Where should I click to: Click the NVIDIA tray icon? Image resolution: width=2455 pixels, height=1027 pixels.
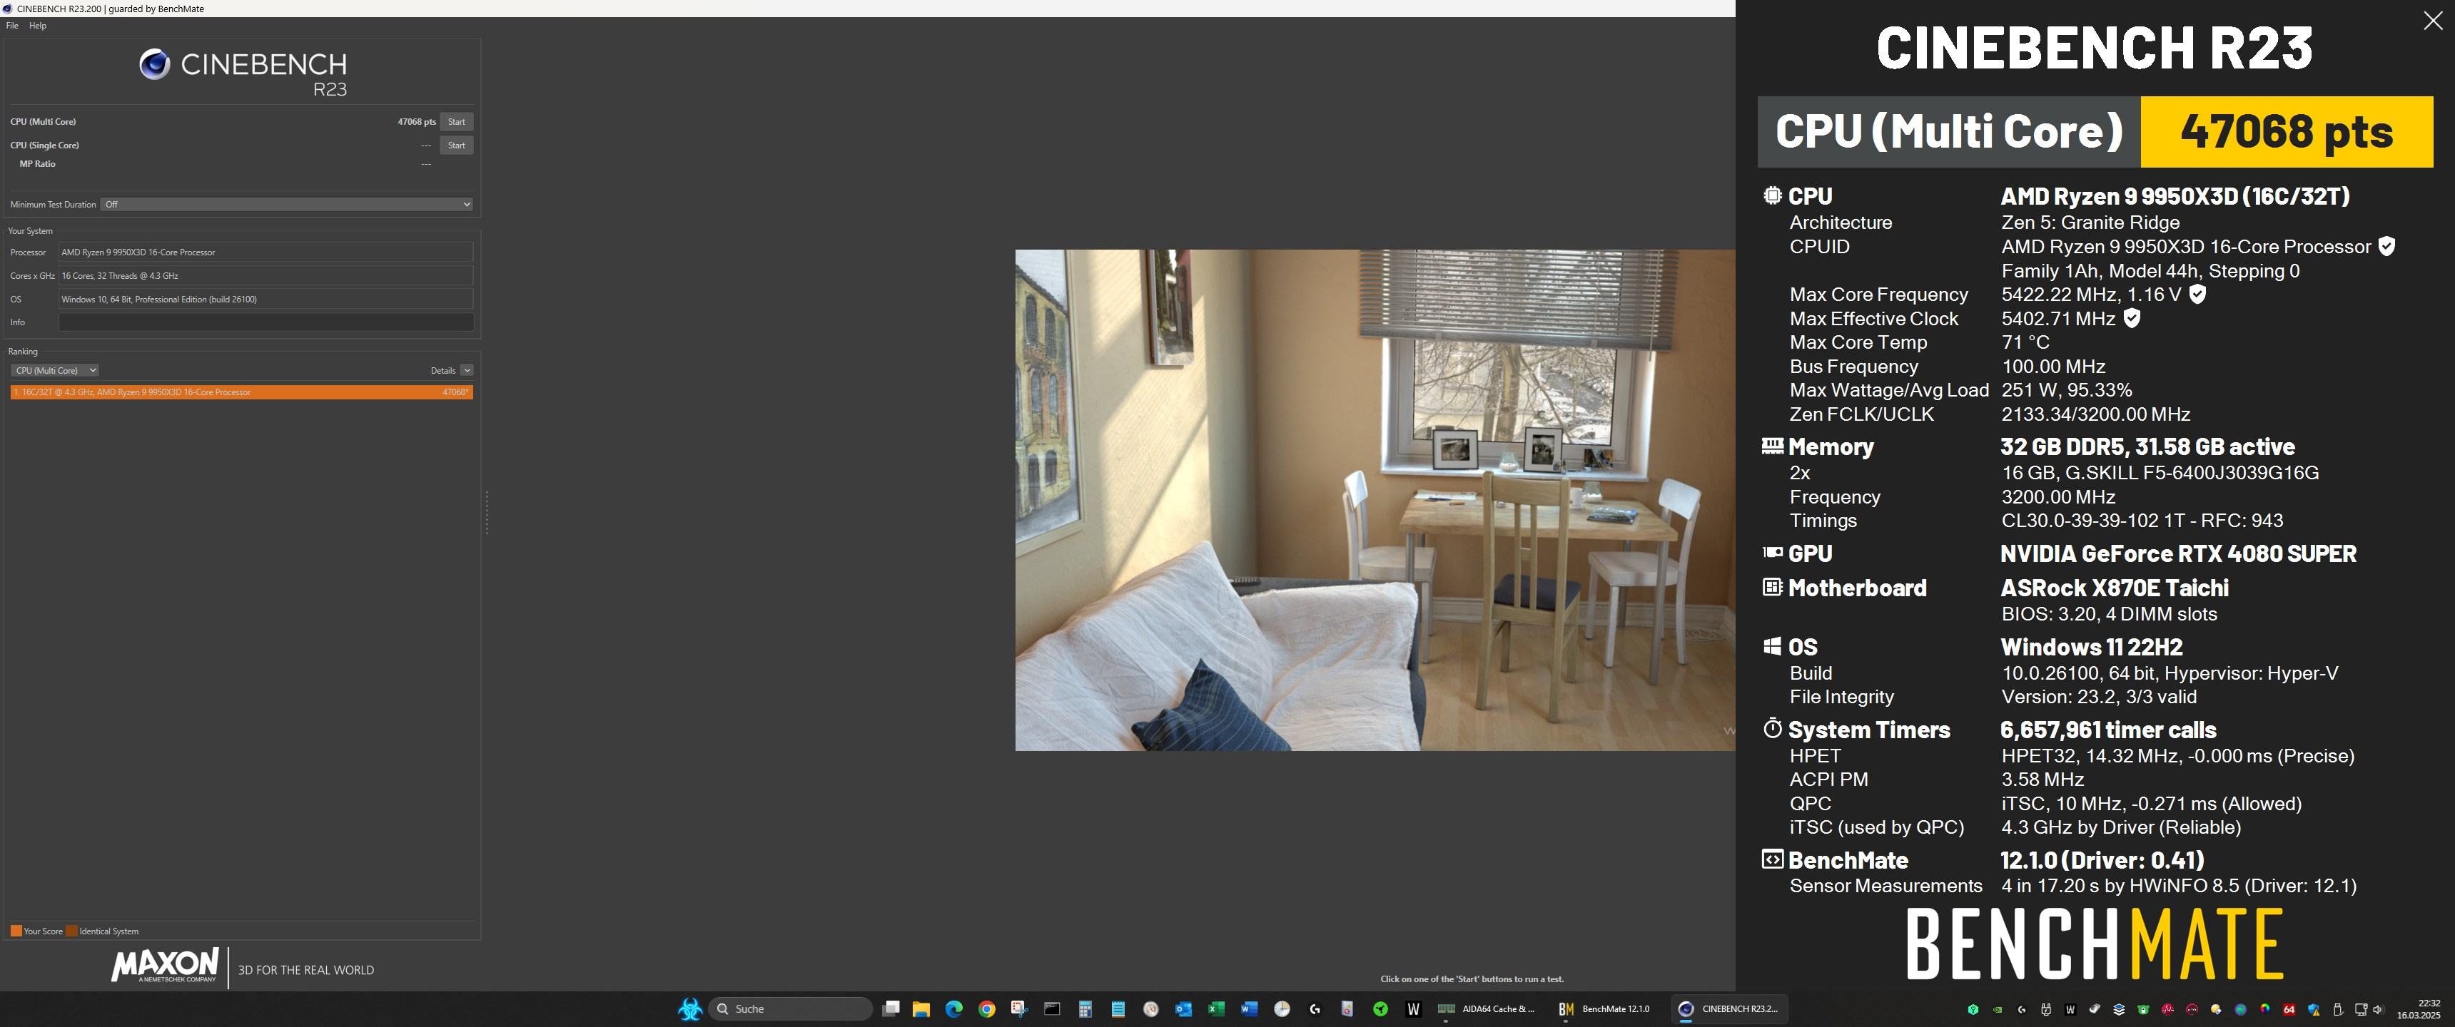[1997, 1010]
